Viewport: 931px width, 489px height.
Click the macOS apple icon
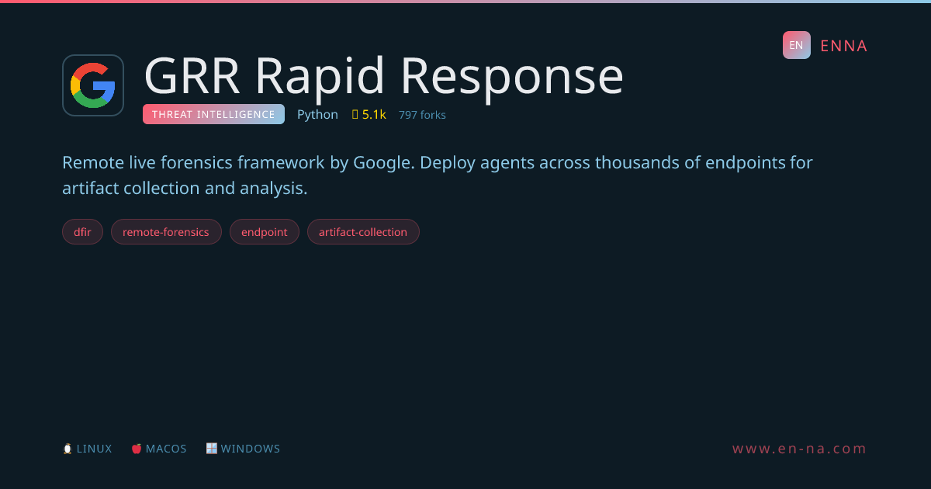tap(137, 449)
